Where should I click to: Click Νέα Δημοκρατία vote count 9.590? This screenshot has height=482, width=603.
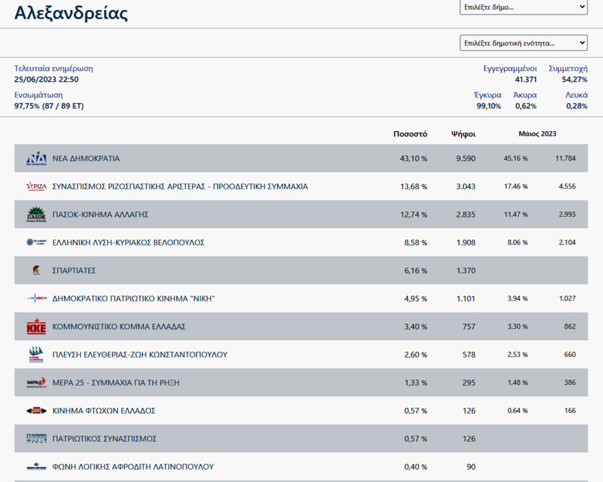(x=466, y=159)
